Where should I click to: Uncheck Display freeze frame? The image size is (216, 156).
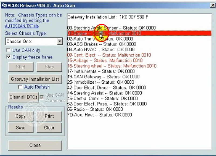click(x=9, y=57)
